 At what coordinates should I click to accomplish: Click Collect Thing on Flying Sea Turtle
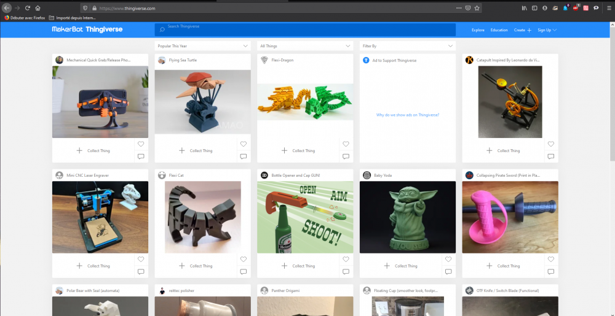pyautogui.click(x=196, y=150)
